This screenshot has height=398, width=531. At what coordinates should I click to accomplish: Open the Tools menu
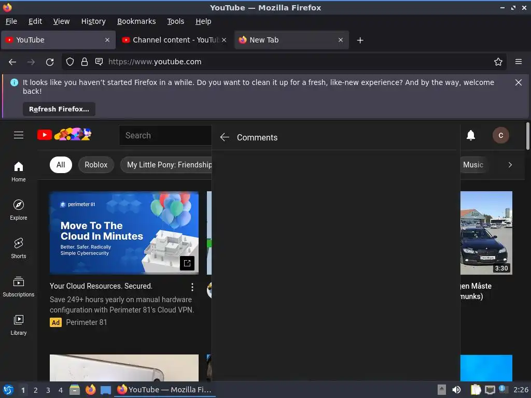(x=175, y=21)
